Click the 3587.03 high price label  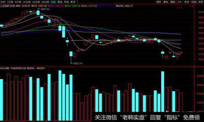pyautogui.click(x=45, y=9)
